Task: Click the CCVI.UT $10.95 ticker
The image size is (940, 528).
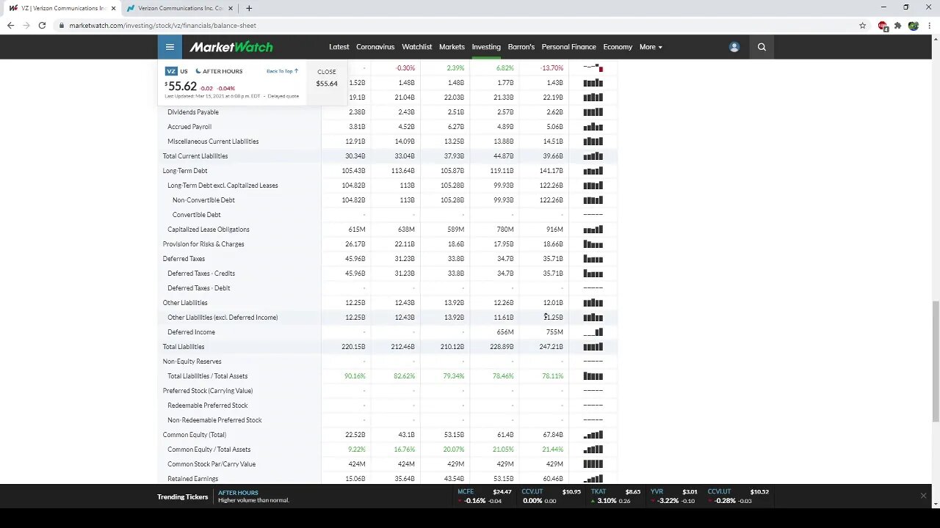Action: coord(552,496)
